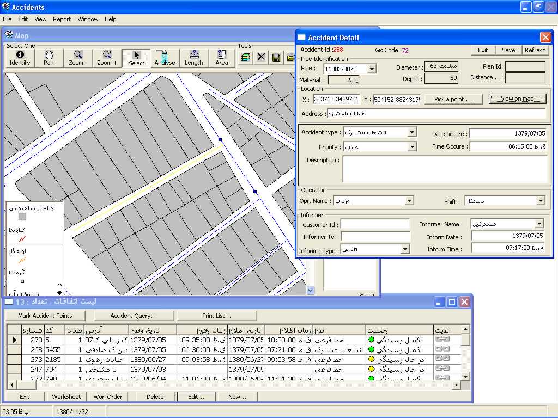This screenshot has width=558, height=418.
Task: Choose the Zoom - tool
Action: [x=78, y=58]
